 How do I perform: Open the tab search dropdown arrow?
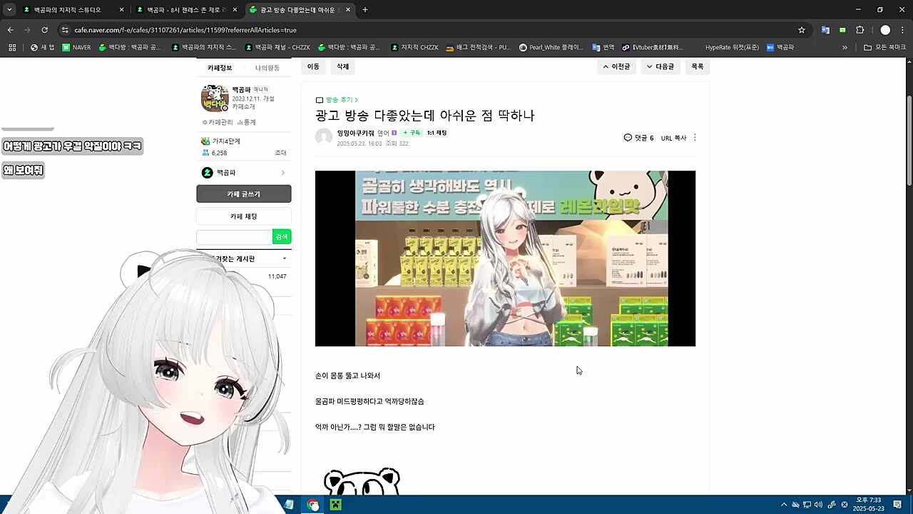pyautogui.click(x=9, y=10)
